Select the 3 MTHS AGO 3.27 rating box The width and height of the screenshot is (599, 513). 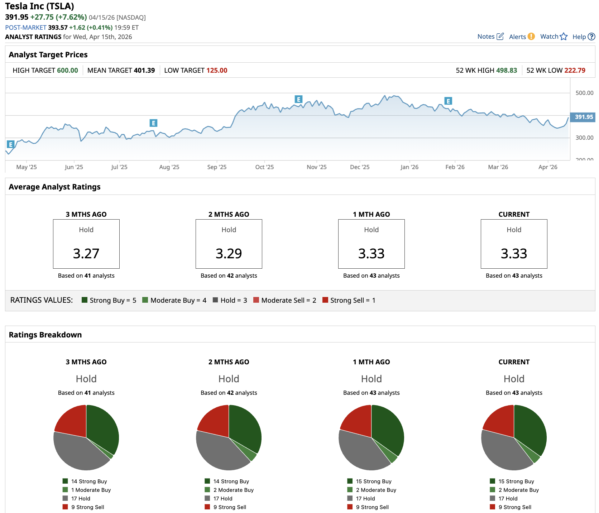(86, 244)
